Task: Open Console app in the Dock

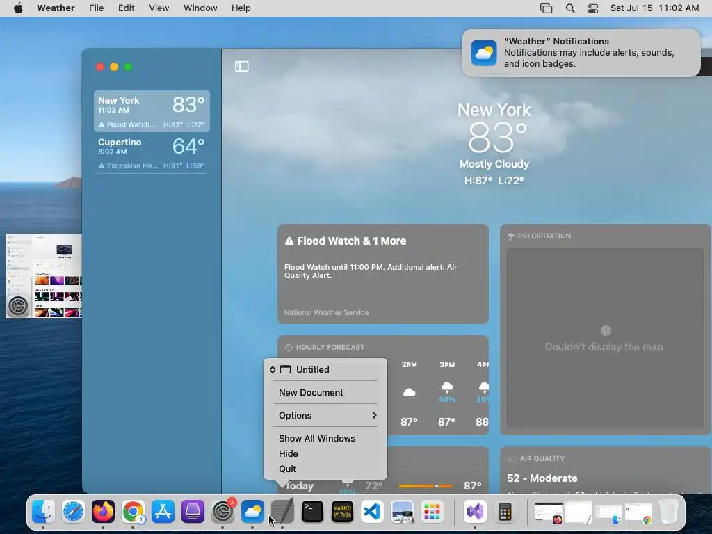Action: pos(342,512)
